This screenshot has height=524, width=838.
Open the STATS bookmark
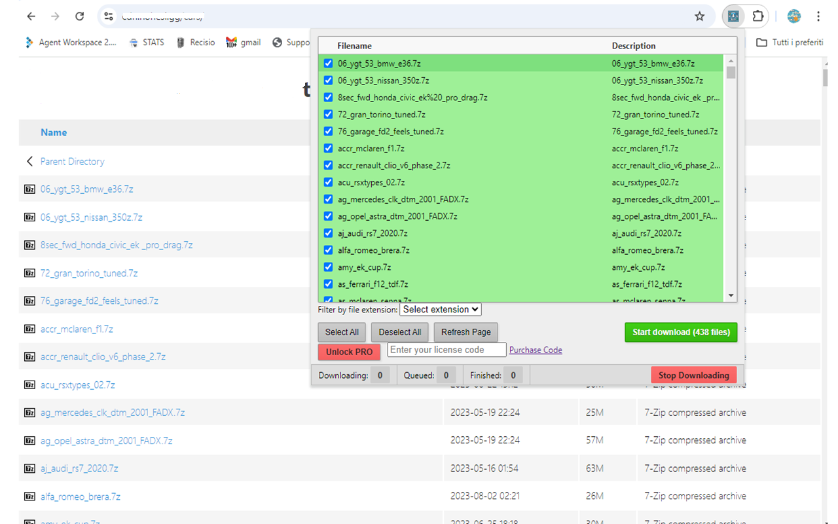pyautogui.click(x=147, y=42)
